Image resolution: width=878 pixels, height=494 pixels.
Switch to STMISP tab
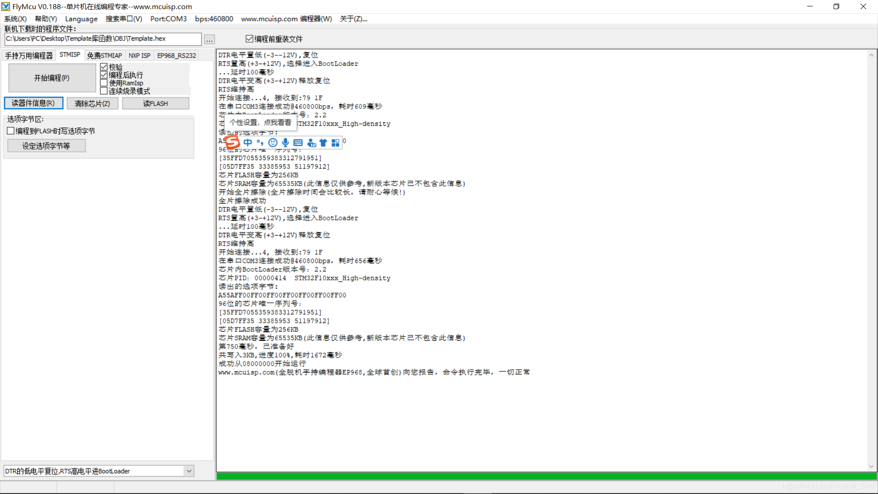(x=70, y=54)
